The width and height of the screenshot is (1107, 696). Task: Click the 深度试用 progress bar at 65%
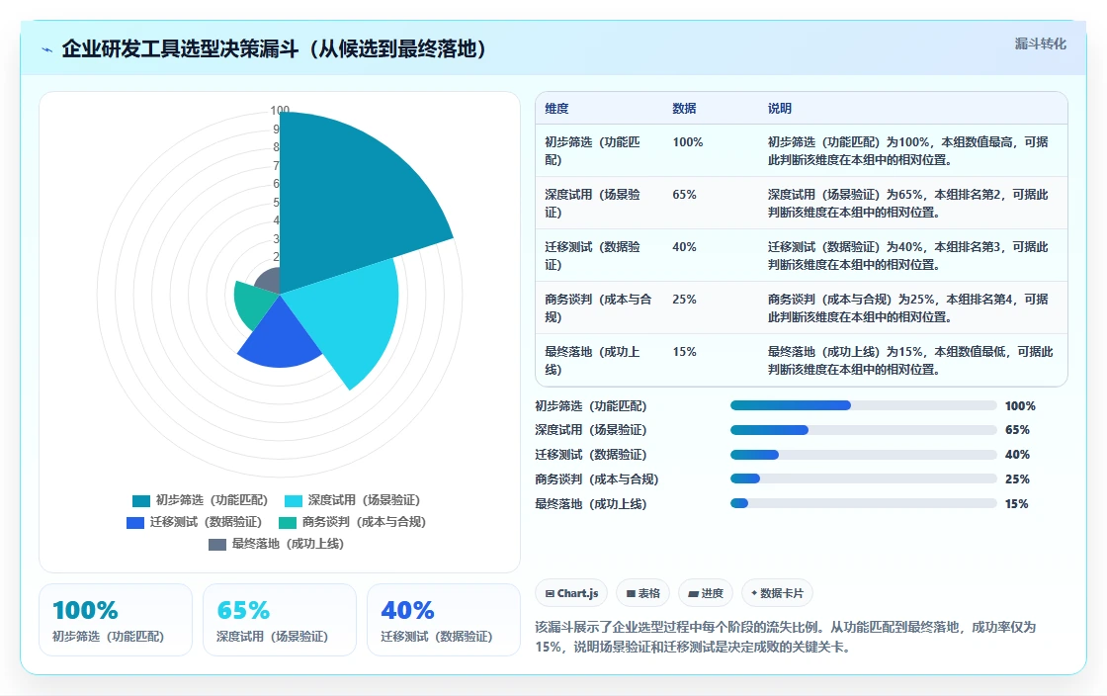tap(864, 431)
